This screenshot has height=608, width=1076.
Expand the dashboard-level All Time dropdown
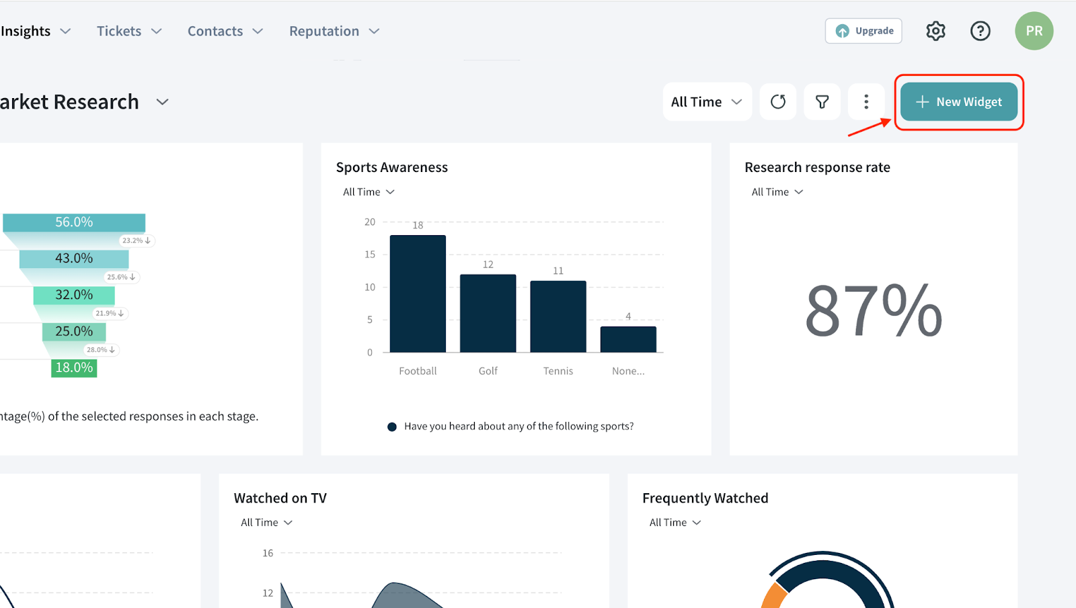pyautogui.click(x=707, y=101)
